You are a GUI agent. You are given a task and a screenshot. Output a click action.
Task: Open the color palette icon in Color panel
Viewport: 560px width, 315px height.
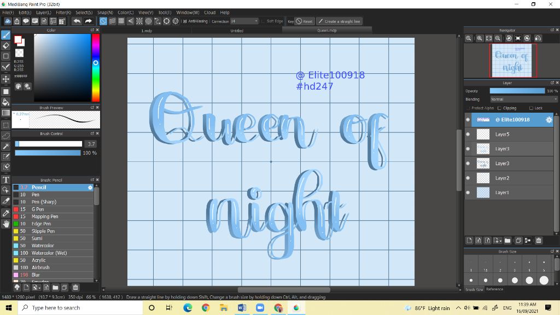(19, 86)
